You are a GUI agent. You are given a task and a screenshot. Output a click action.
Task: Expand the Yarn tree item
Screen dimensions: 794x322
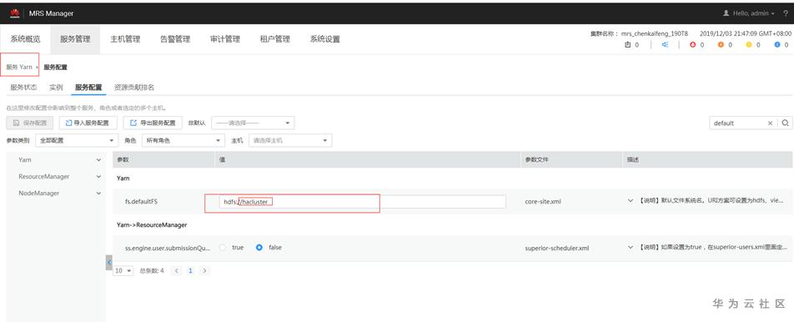pos(98,160)
